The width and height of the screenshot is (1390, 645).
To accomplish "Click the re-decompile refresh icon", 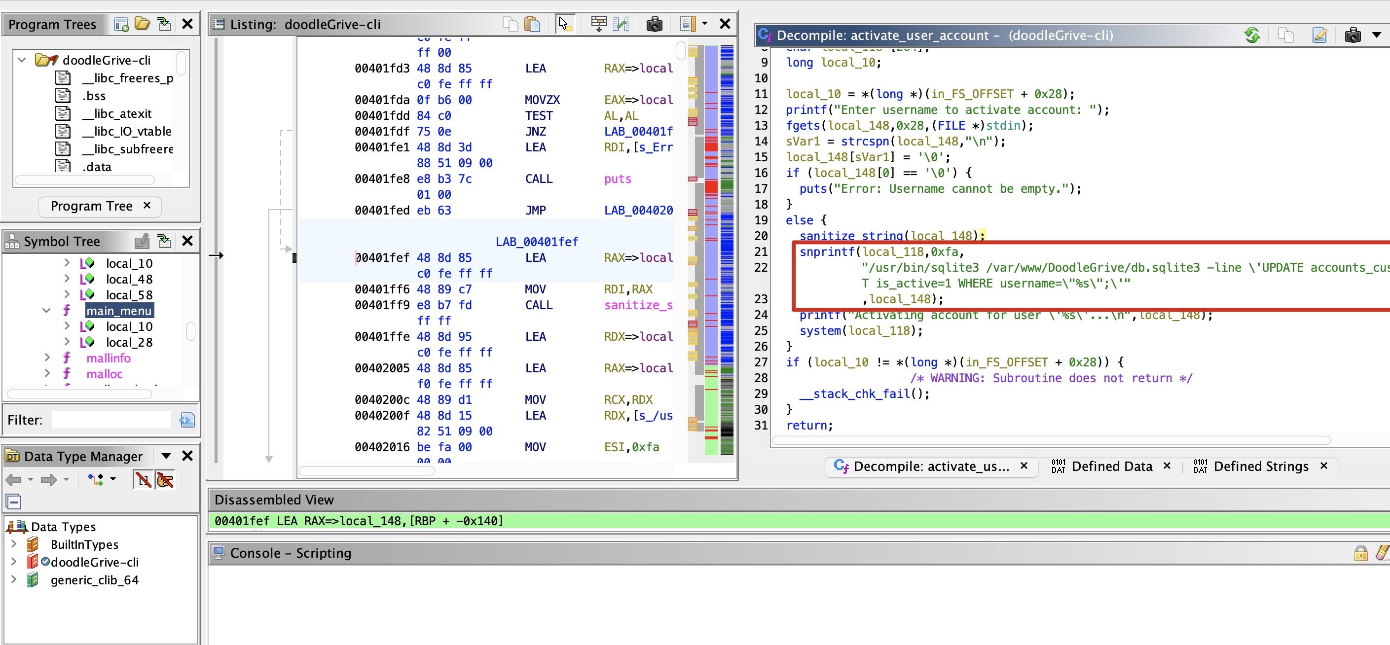I will [x=1252, y=36].
